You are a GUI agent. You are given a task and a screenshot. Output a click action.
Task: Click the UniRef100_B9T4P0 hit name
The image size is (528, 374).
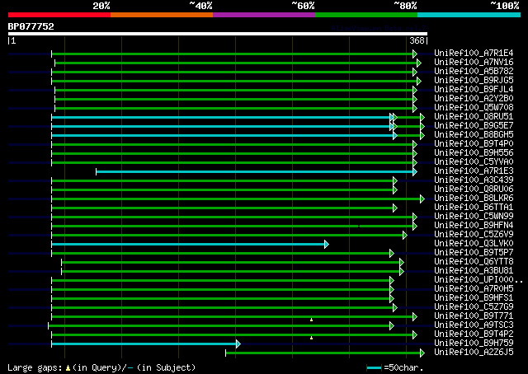point(474,144)
